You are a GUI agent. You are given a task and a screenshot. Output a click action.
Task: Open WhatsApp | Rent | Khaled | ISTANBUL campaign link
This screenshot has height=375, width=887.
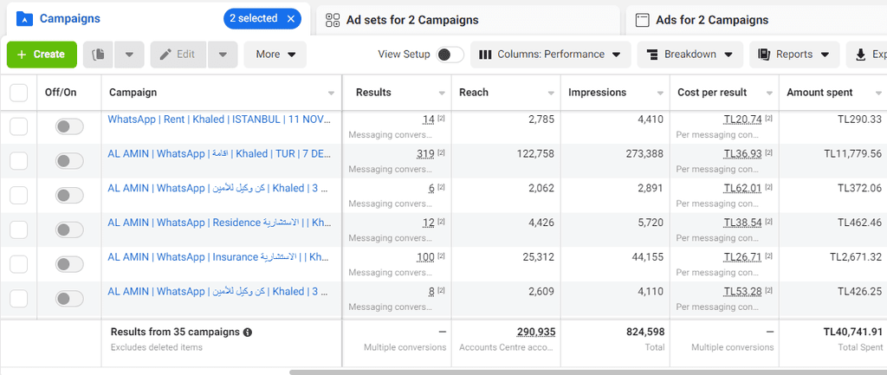tap(220, 120)
